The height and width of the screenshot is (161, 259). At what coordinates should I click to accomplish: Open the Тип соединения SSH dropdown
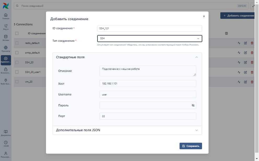pos(150,38)
